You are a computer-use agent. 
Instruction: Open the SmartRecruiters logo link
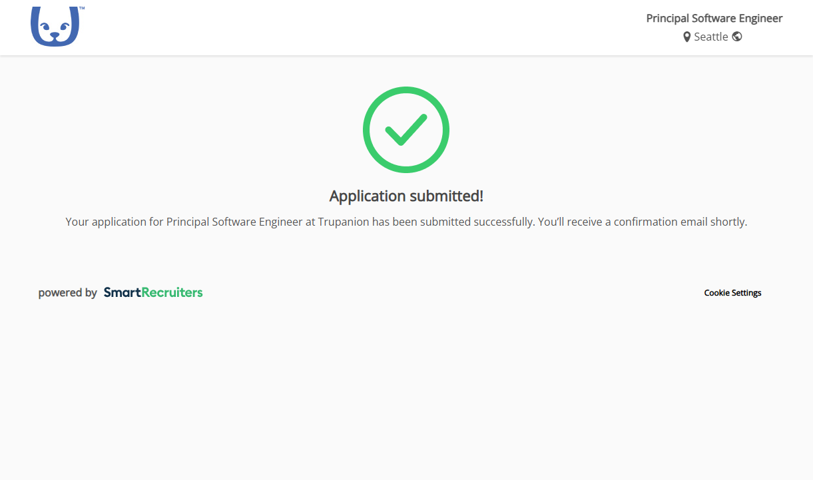coord(153,292)
